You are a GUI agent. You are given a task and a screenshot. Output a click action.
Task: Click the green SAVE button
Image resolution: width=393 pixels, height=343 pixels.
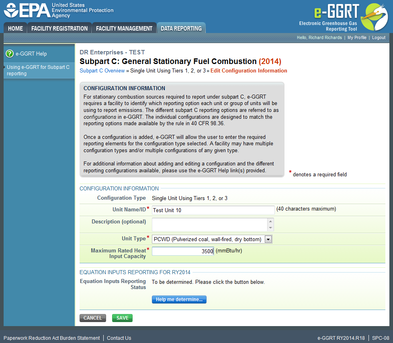[x=122, y=318]
